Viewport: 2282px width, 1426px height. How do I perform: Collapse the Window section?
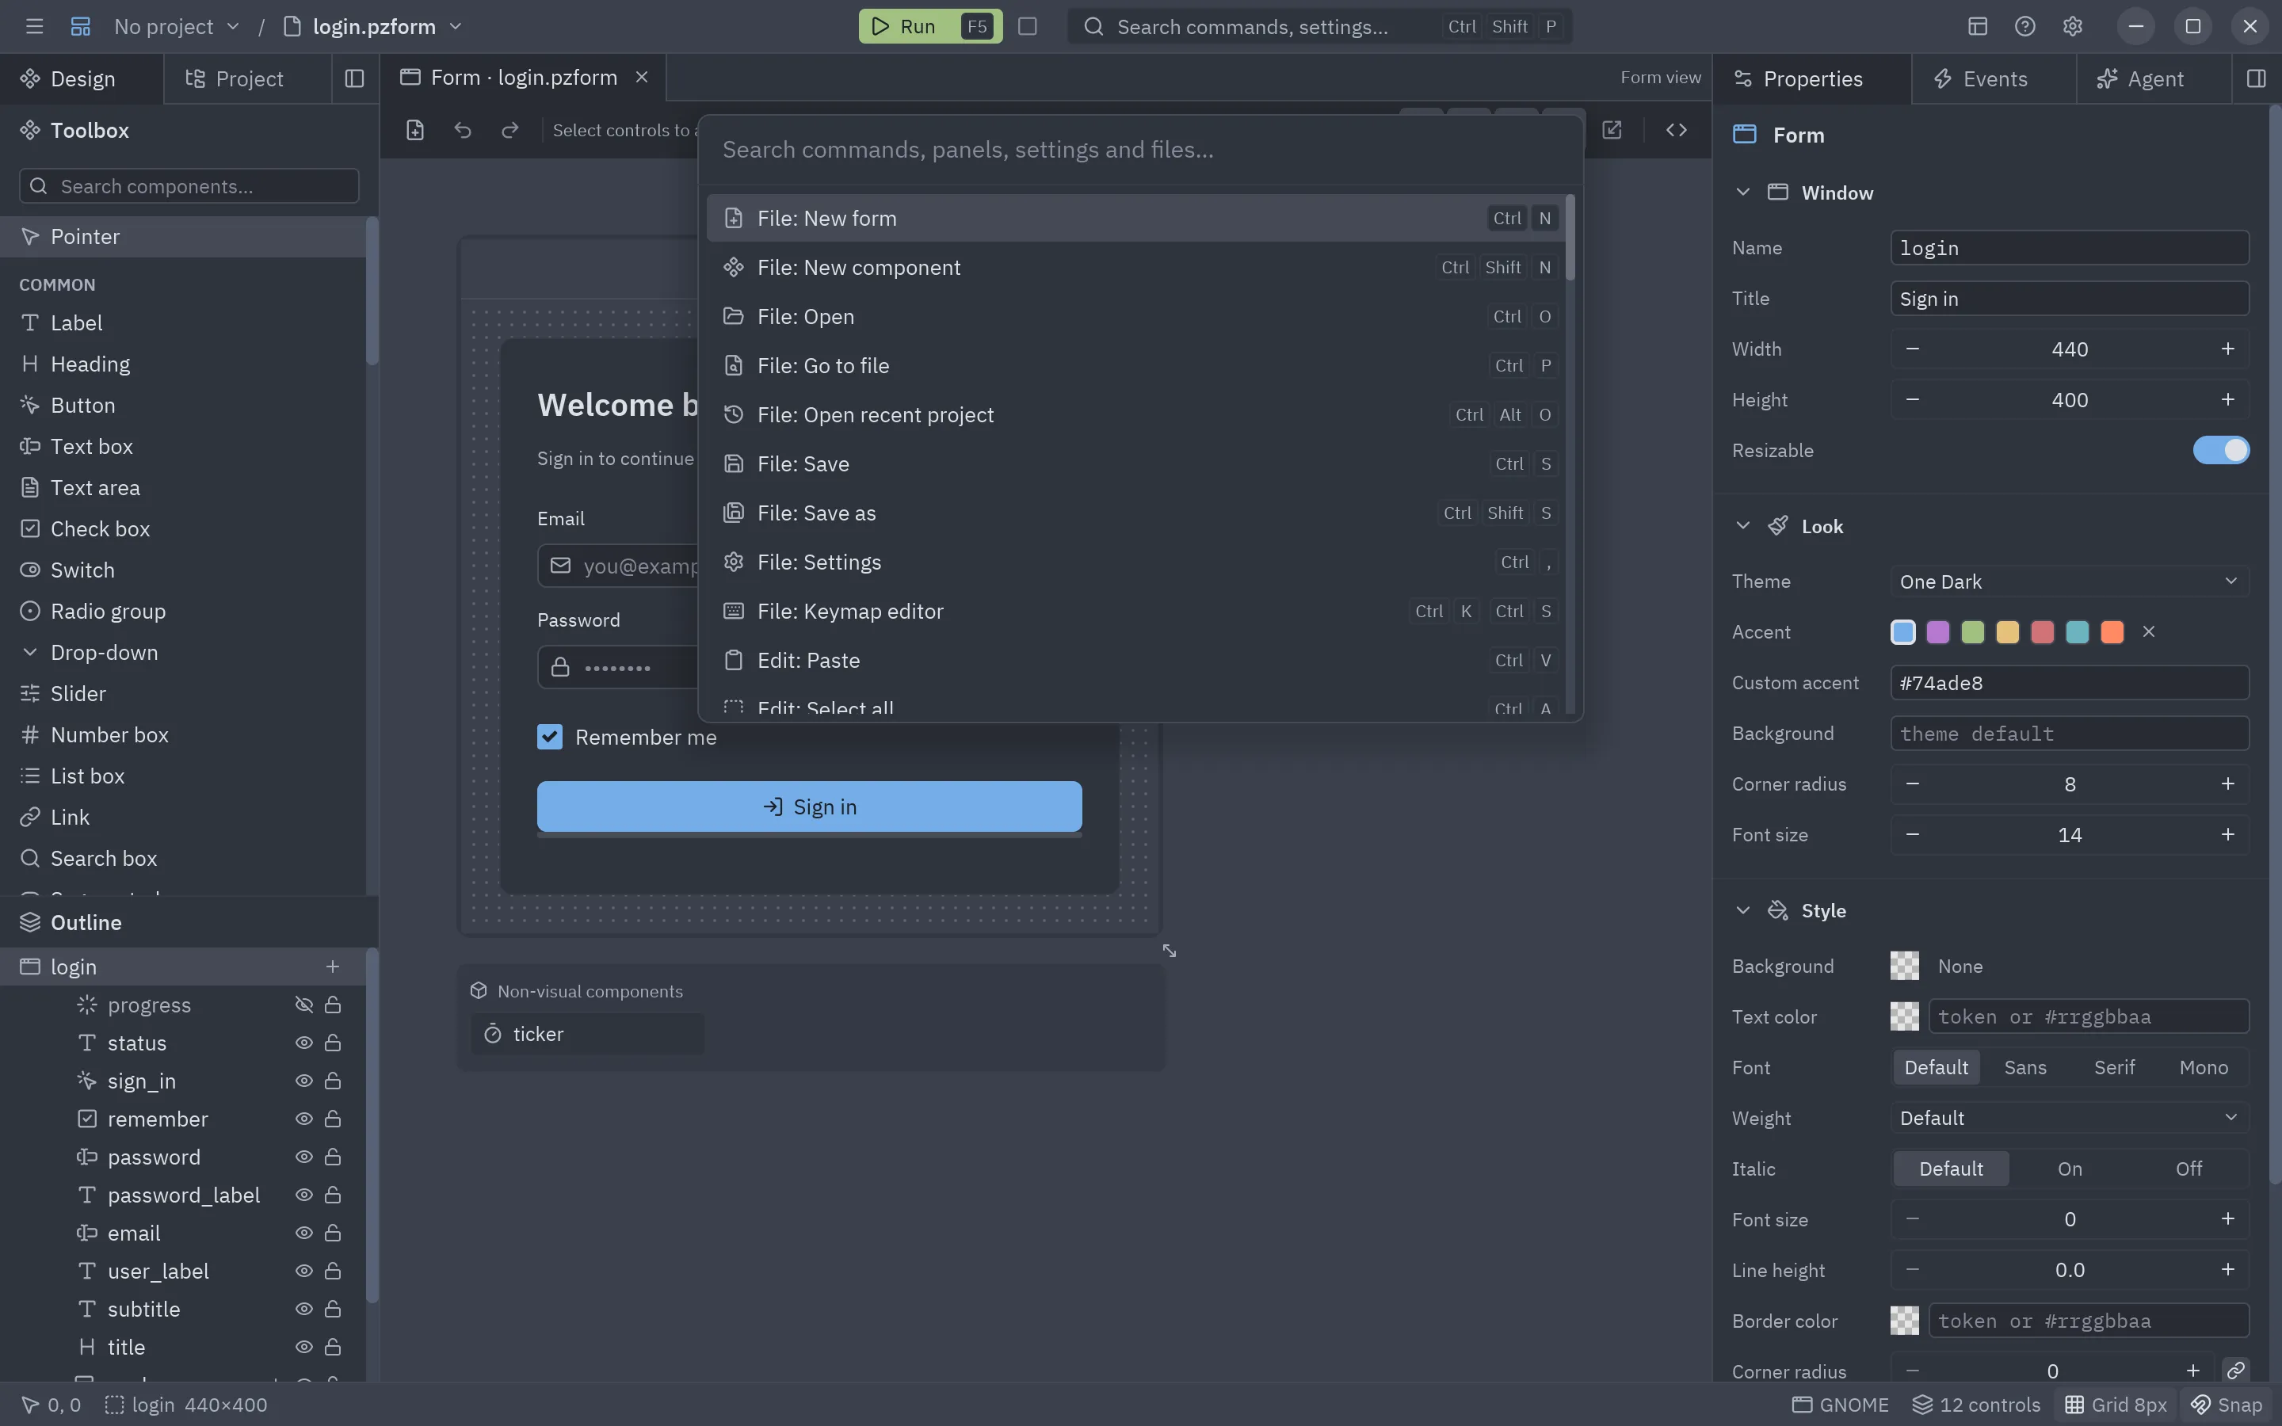[x=1742, y=193]
